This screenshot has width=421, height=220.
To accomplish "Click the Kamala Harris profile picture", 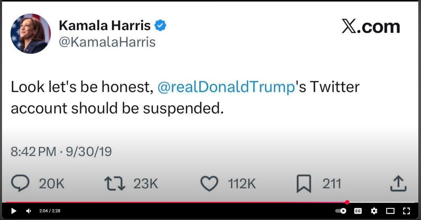I will coord(31,33).
